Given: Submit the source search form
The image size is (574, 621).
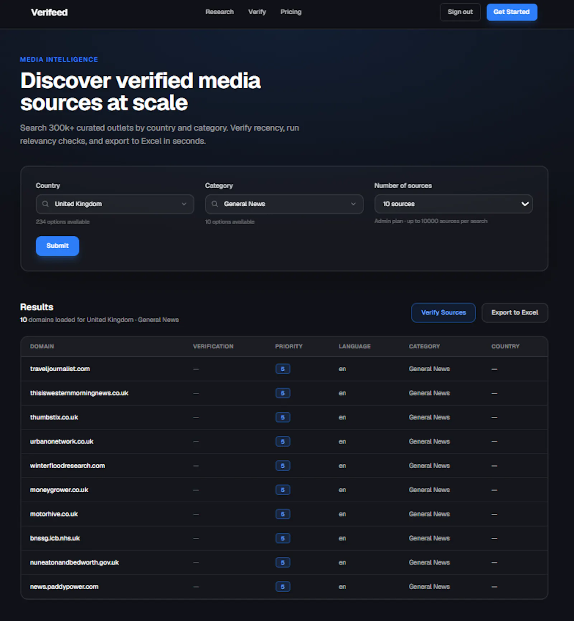Looking at the screenshot, I should [x=57, y=246].
